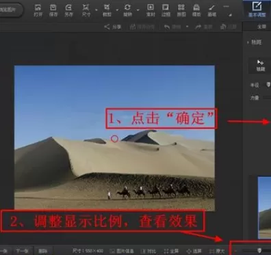Screen dimensions: 271x255
Task: Expand the 旋转 rotate dropdown arrow
Action: (x=138, y=10)
